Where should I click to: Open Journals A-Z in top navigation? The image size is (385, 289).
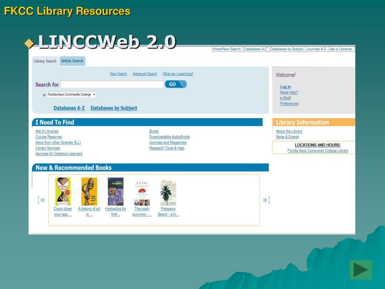coord(316,49)
